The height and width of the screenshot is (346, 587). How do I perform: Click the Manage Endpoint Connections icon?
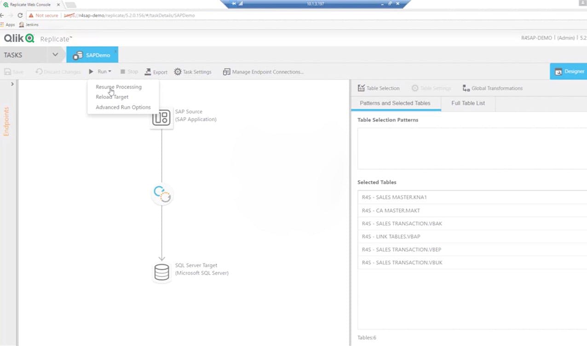pyautogui.click(x=226, y=72)
